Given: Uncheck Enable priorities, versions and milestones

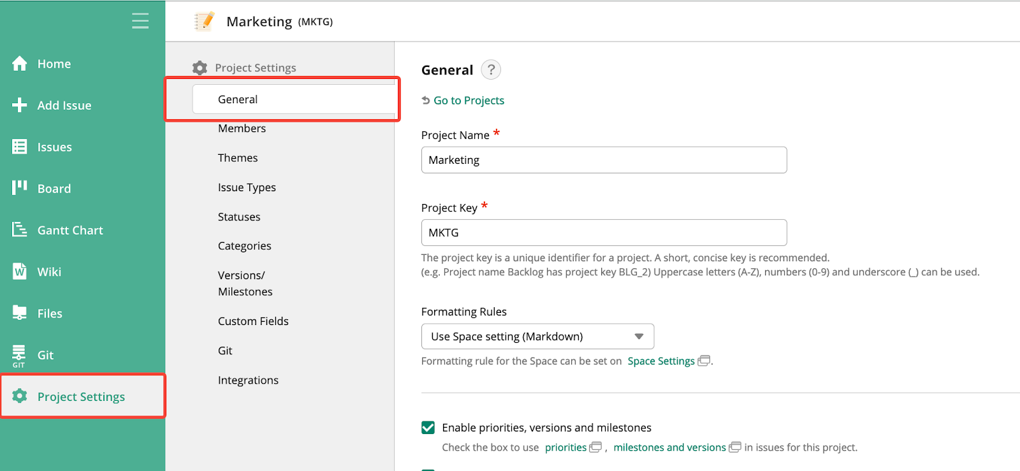Looking at the screenshot, I should (x=428, y=428).
